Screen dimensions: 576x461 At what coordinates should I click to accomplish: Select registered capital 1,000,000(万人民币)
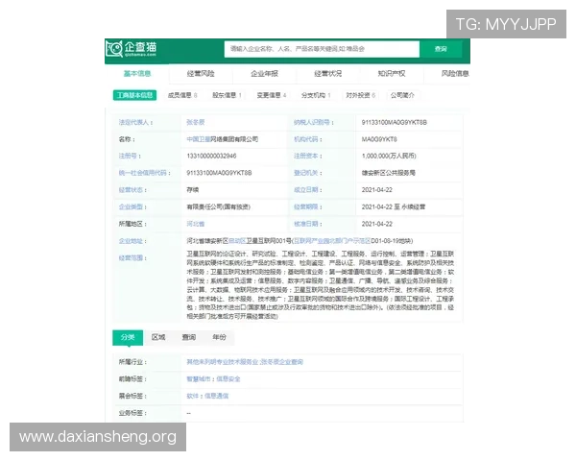tap(389, 156)
